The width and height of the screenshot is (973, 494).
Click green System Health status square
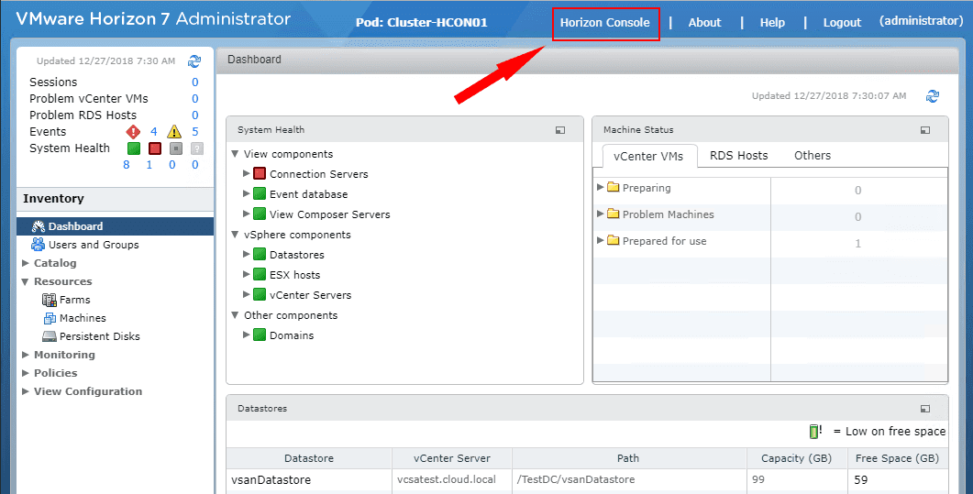[x=134, y=148]
